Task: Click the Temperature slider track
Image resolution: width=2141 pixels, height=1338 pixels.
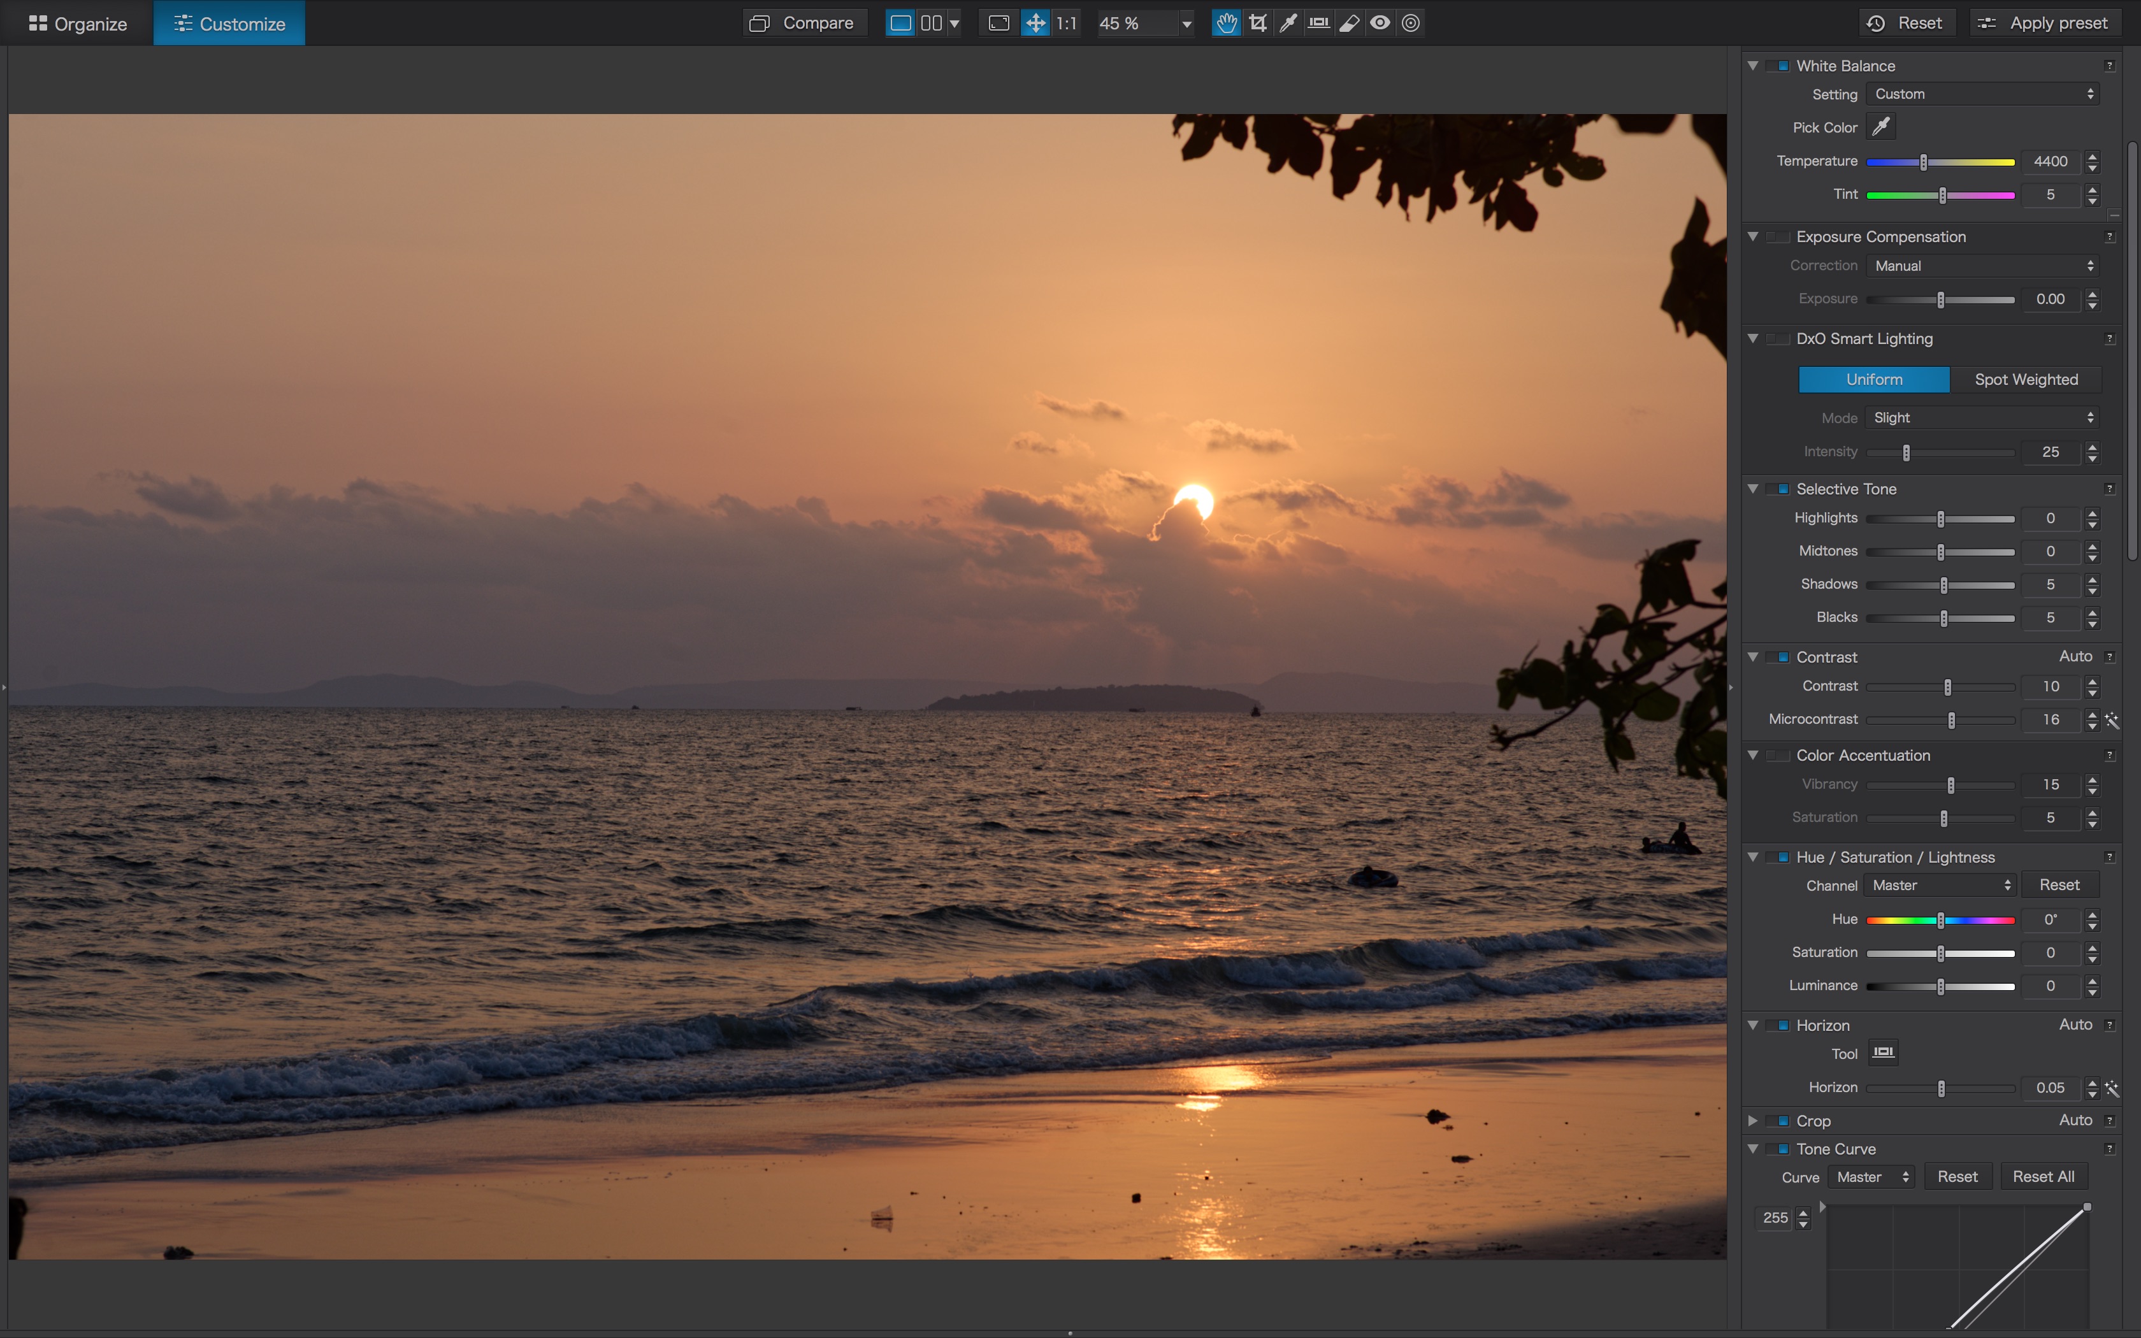Action: point(1973,161)
